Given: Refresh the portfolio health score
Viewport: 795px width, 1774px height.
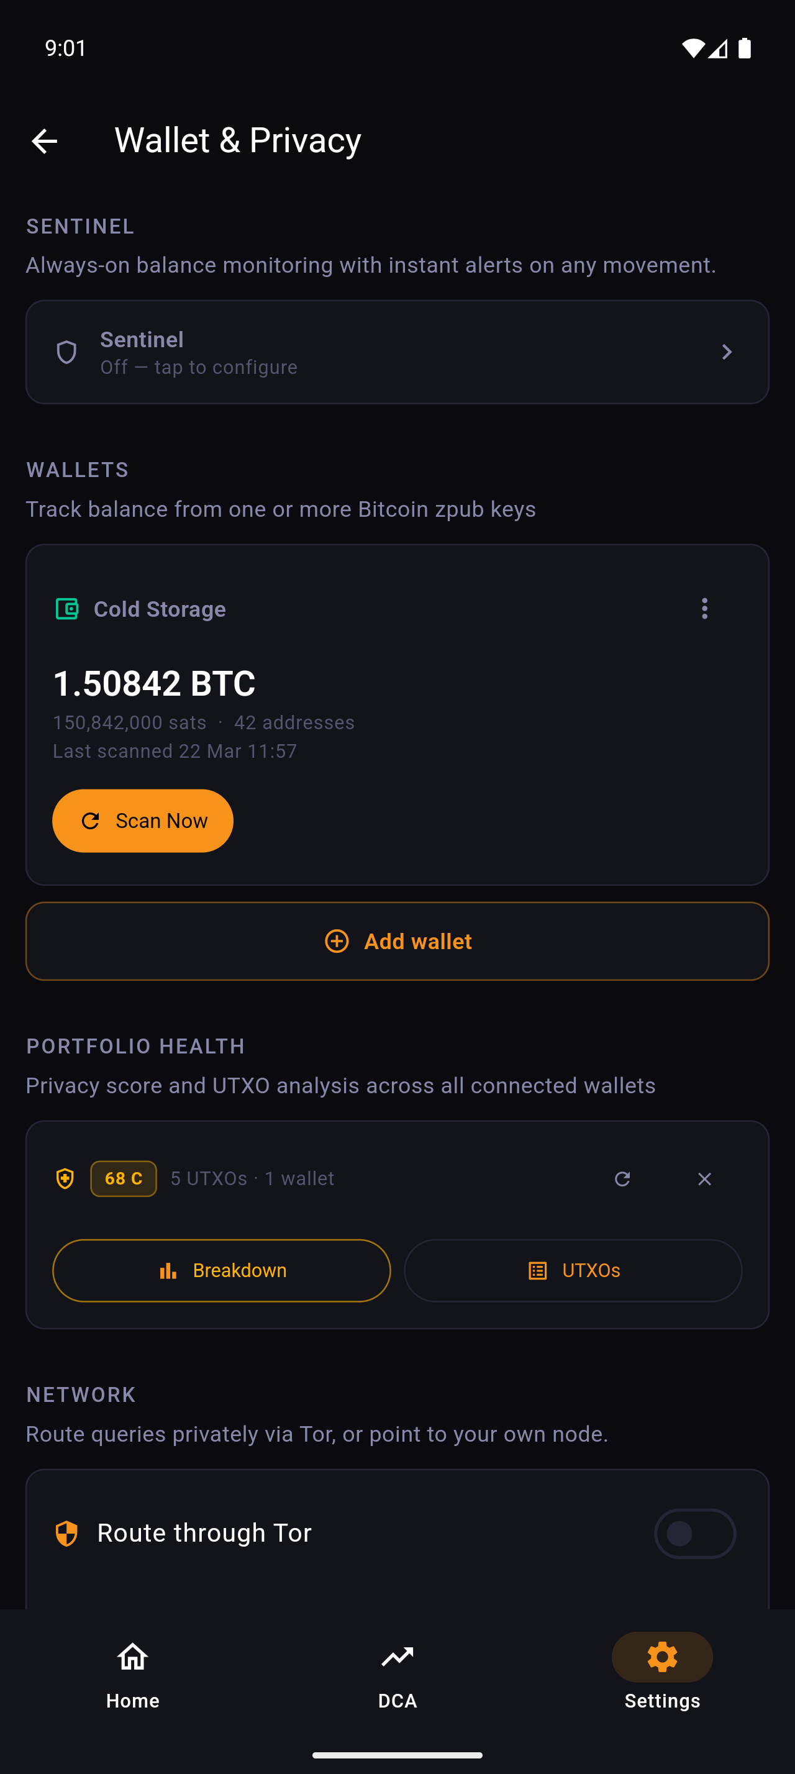Looking at the screenshot, I should (622, 1179).
